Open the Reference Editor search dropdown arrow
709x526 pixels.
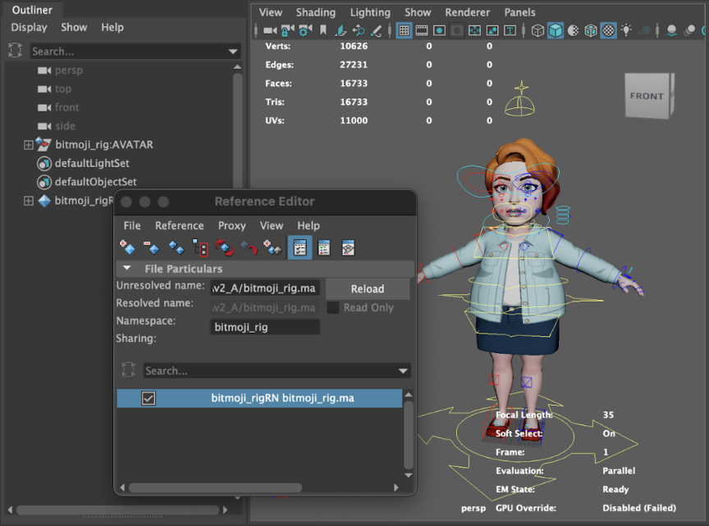coord(403,371)
